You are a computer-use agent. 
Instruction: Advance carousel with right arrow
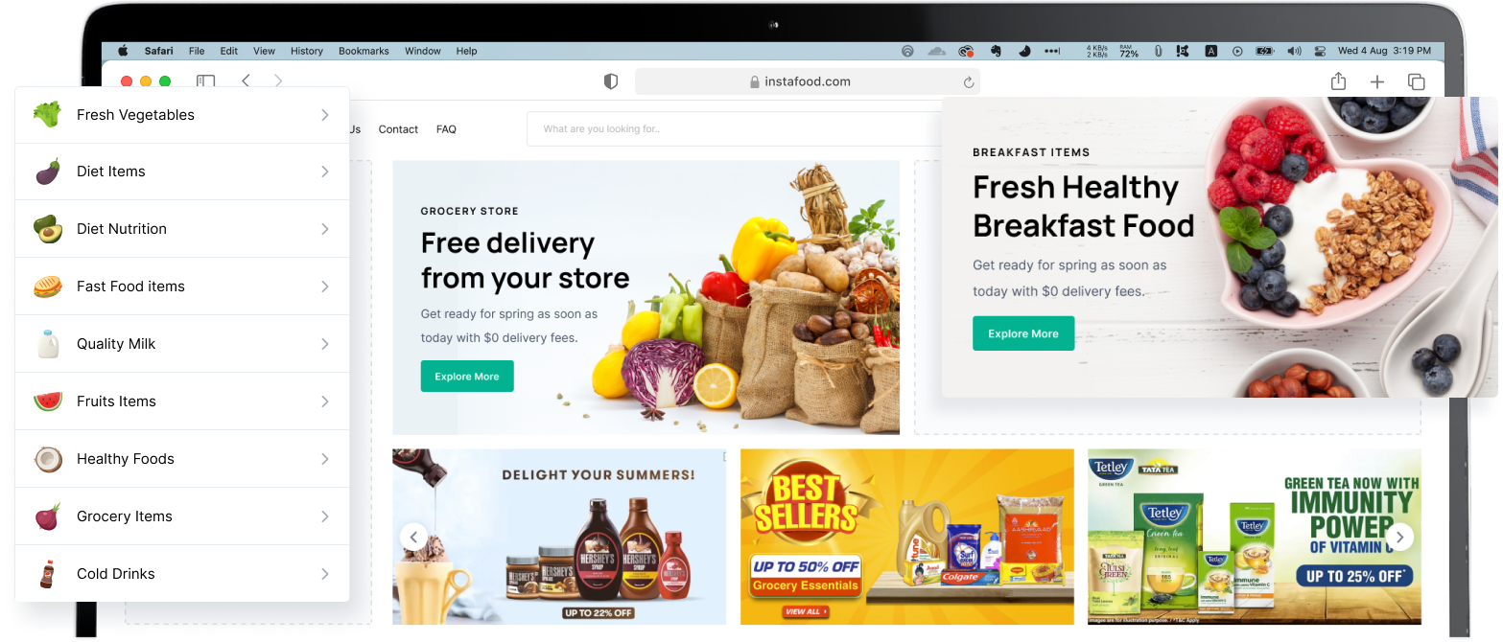pos(1399,537)
